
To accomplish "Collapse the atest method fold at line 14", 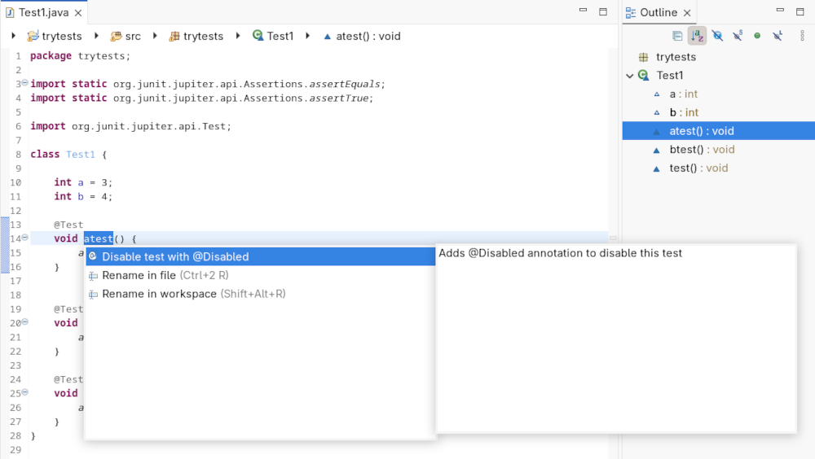I will pyautogui.click(x=24, y=238).
